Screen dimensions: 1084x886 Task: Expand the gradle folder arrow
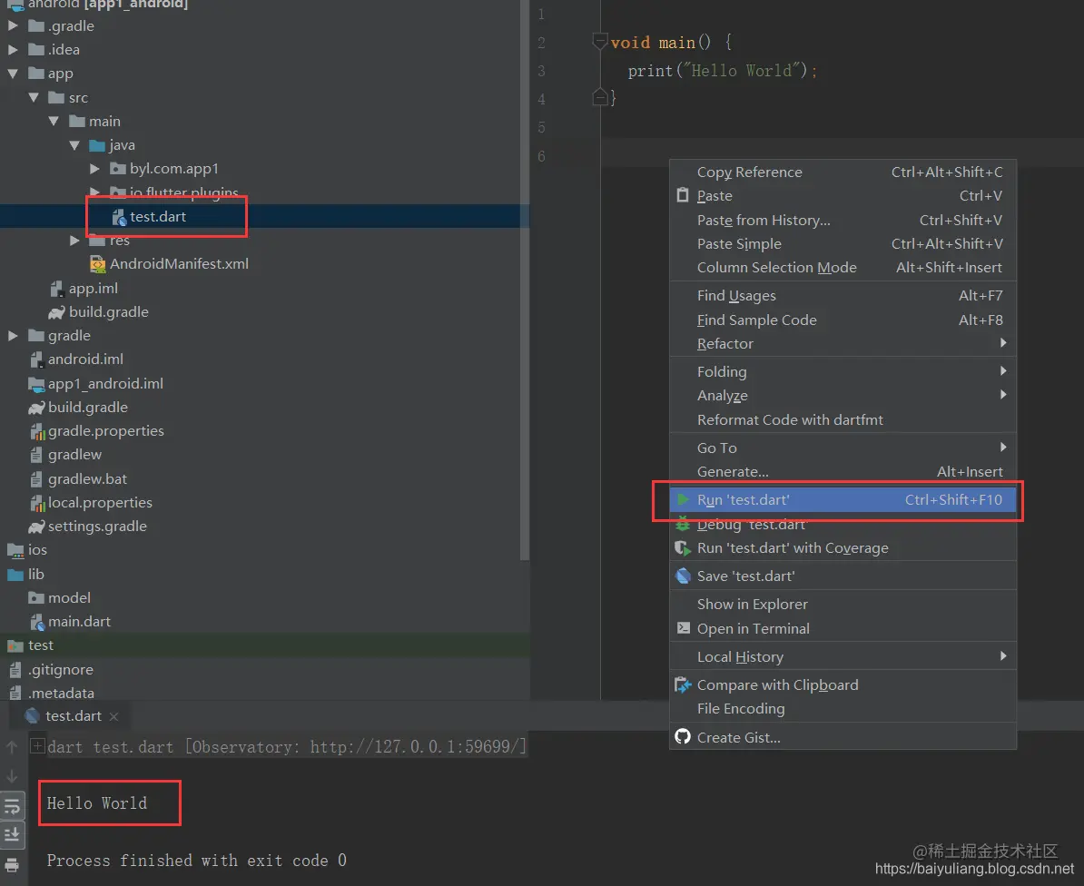(x=13, y=335)
